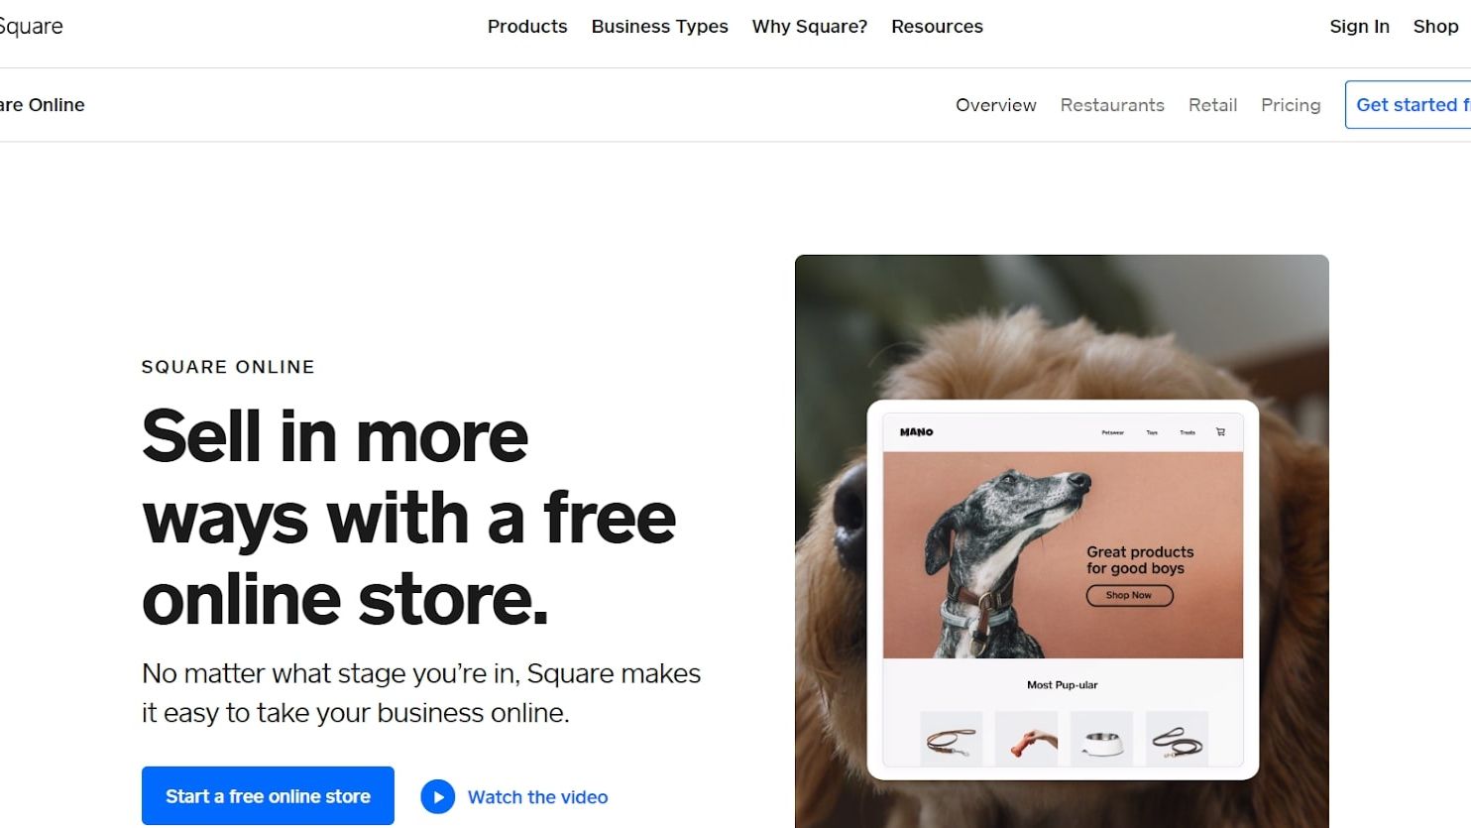Go to the Pricing tab

pos(1291,105)
